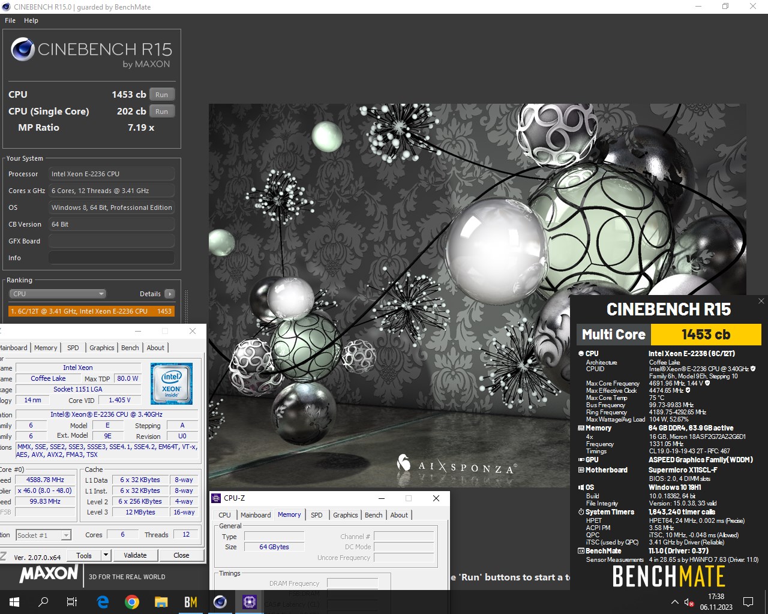The image size is (768, 614).
Task: Switch to Memory tab in back CPU-Z window
Action: click(x=46, y=348)
